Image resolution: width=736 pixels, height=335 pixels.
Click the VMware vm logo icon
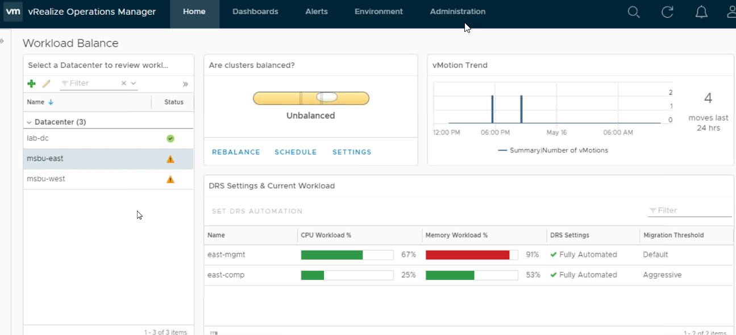point(13,11)
